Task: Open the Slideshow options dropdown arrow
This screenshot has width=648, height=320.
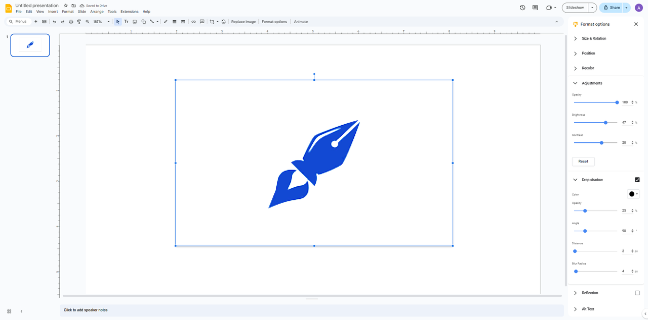Action: point(592,8)
